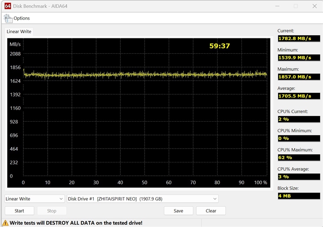The width and height of the screenshot is (323, 227).
Task: Click the Minimum speed value 1539.9 MB/s
Action: pyautogui.click(x=298, y=58)
